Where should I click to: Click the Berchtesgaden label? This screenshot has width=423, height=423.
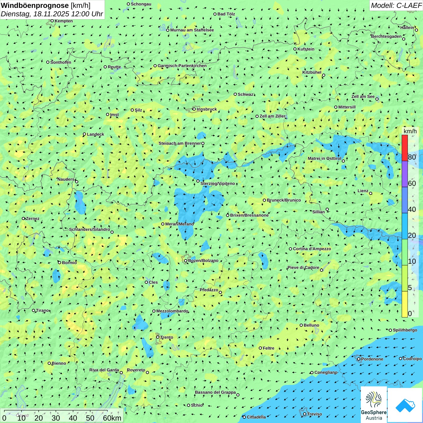tap(386, 37)
